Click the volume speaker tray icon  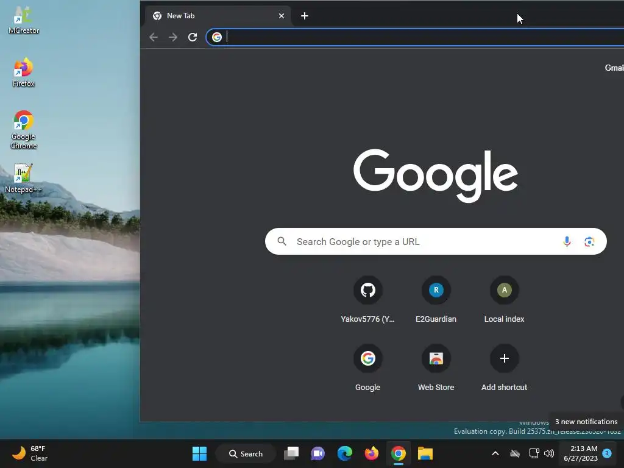point(549,453)
